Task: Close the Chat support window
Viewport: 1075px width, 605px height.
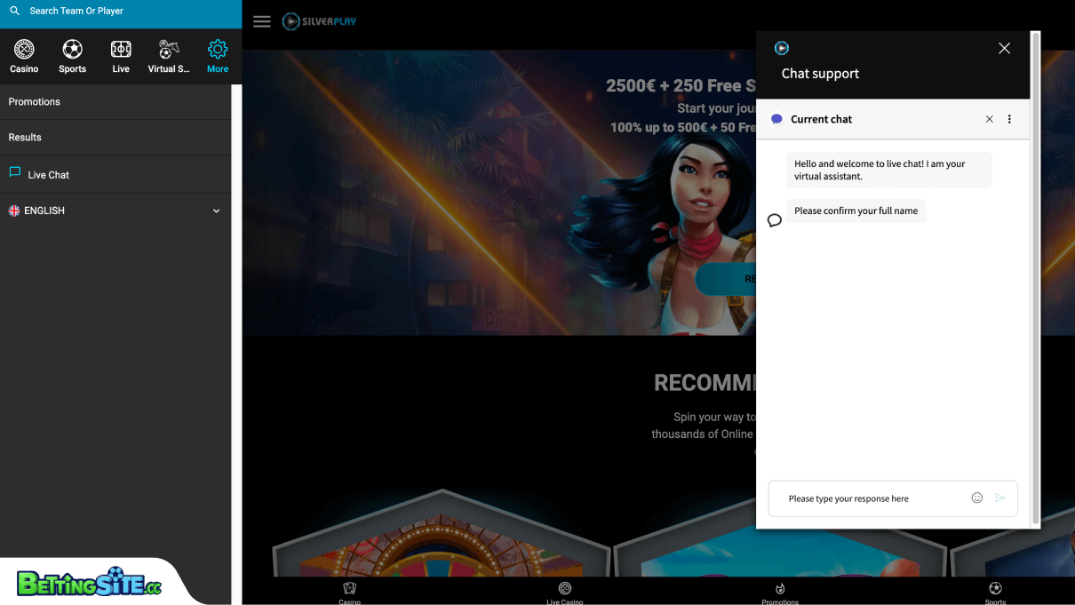Action: (1005, 49)
